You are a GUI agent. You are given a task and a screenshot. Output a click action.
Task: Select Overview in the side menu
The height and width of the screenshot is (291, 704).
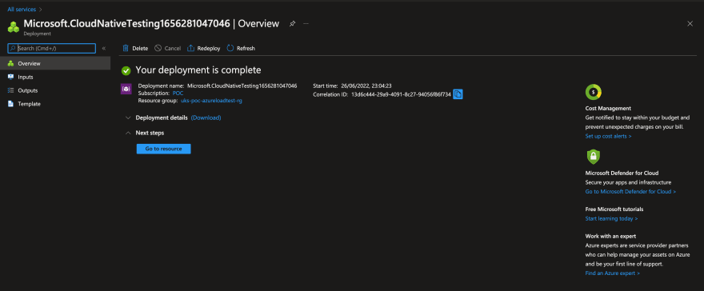tap(55, 64)
